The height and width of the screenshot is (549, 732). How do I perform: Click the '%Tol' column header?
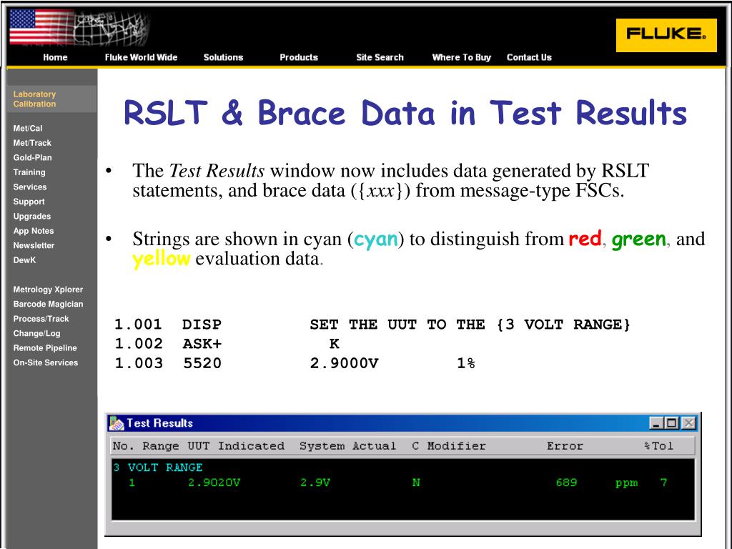(658, 446)
